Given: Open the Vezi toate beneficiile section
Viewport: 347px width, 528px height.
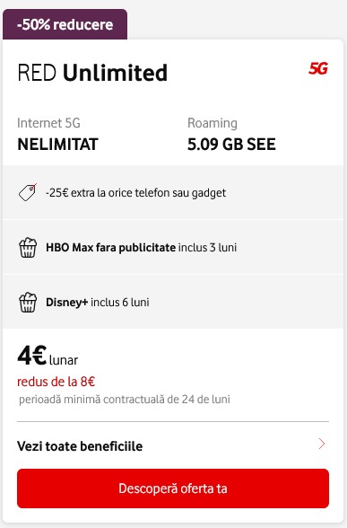Looking at the screenshot, I should coord(173,445).
